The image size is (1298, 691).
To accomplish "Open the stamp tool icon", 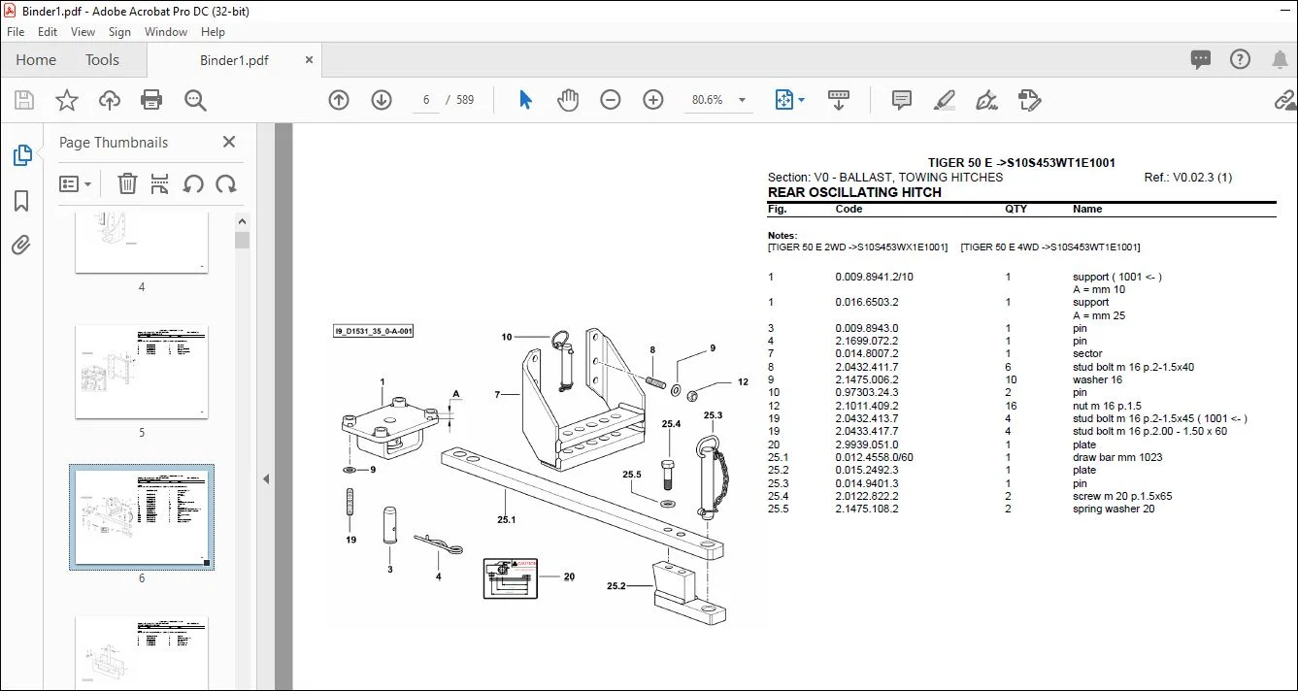I will (x=1030, y=100).
